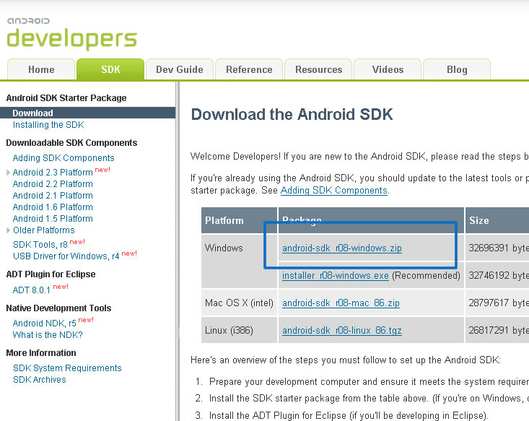The image size is (529, 421).
Task: Click the 26817291 bytes size cell
Action: click(497, 330)
